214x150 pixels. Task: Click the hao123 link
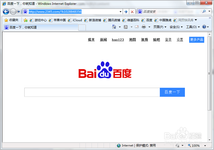point(118,40)
